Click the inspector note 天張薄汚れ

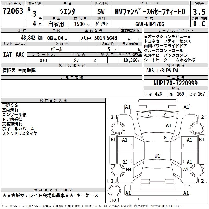(12, 124)
